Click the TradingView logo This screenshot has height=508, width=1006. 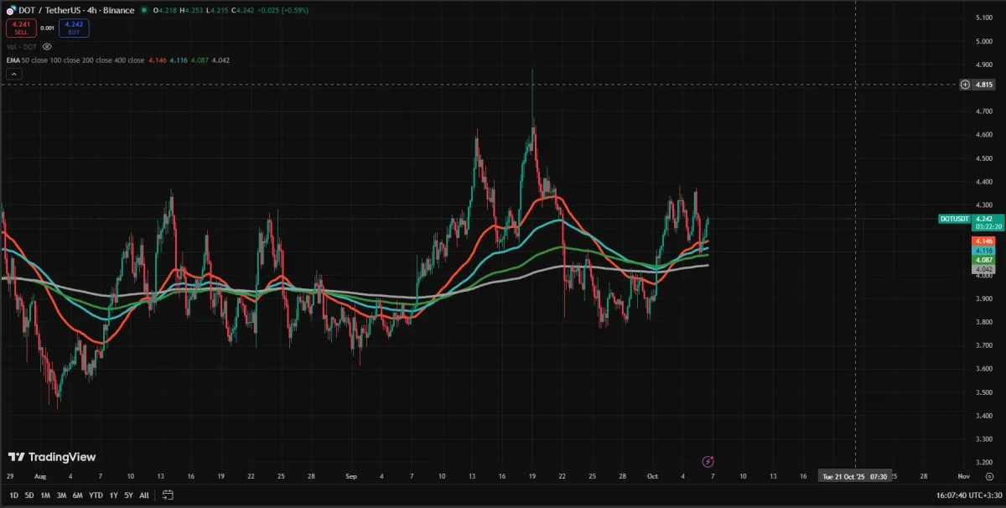click(x=52, y=457)
